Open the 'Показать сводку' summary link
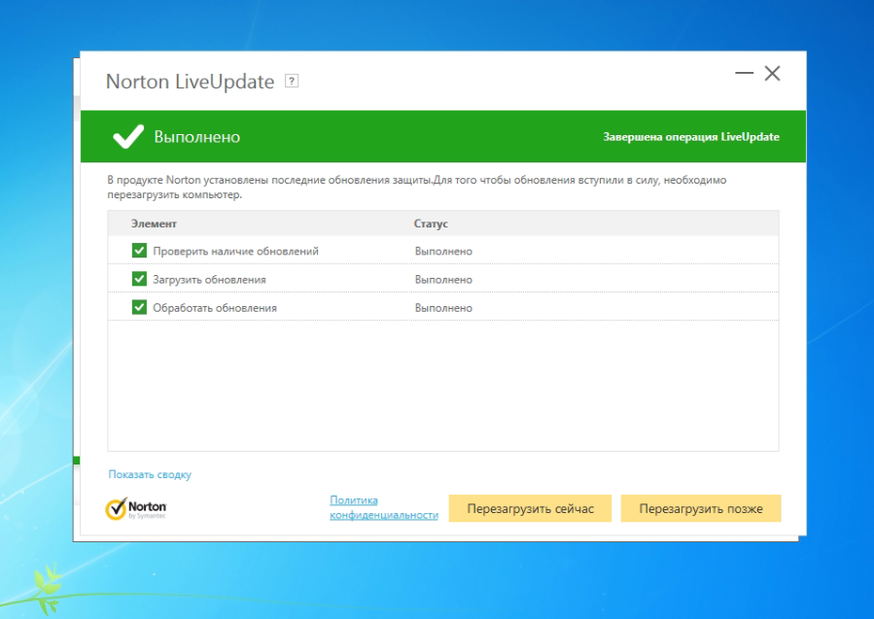The image size is (874, 619). 150,474
